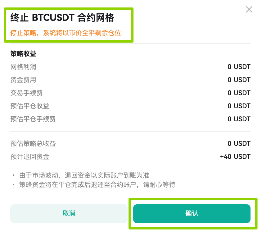Screen dimensions: 262x232
Task: Click the 预估平仓收益 label
Action: point(30,106)
